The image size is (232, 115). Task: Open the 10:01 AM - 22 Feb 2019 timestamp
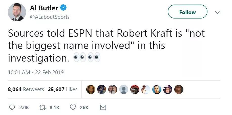(36, 72)
